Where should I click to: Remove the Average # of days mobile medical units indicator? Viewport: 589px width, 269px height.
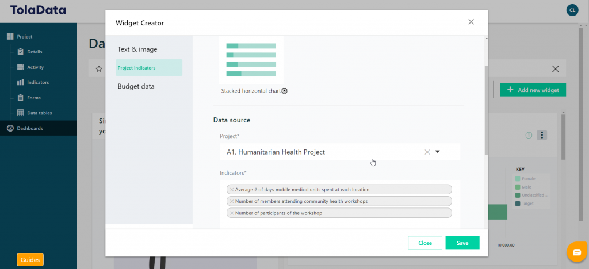[x=232, y=190]
